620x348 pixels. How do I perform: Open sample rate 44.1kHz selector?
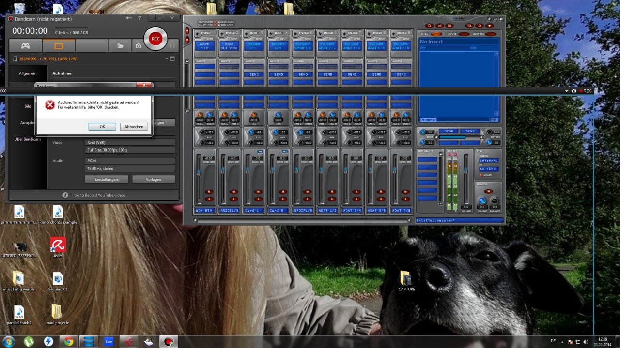click(x=489, y=169)
